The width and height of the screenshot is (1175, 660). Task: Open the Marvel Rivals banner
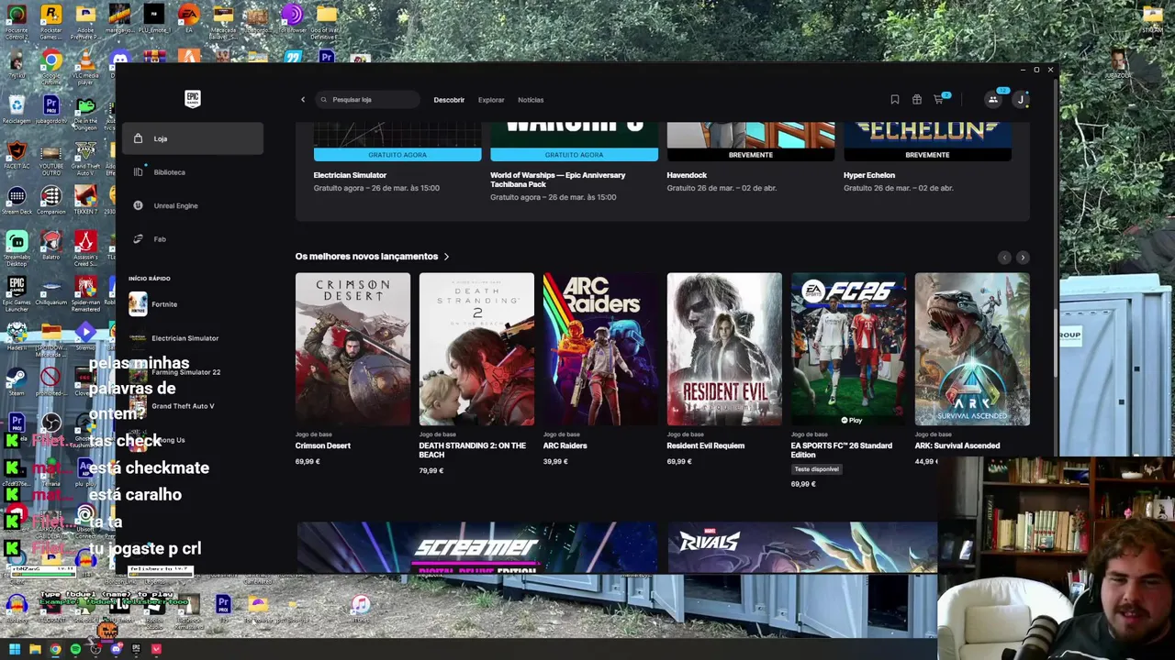pyautogui.click(x=802, y=547)
